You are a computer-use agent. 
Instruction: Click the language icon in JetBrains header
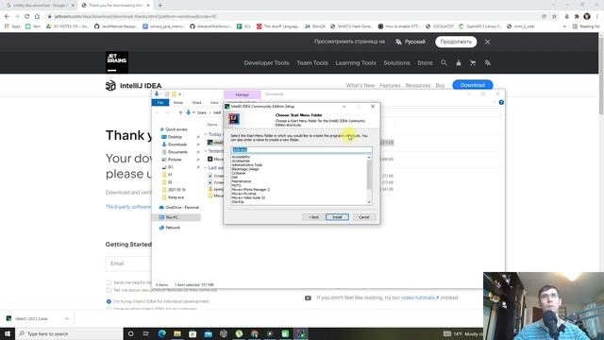click(487, 62)
